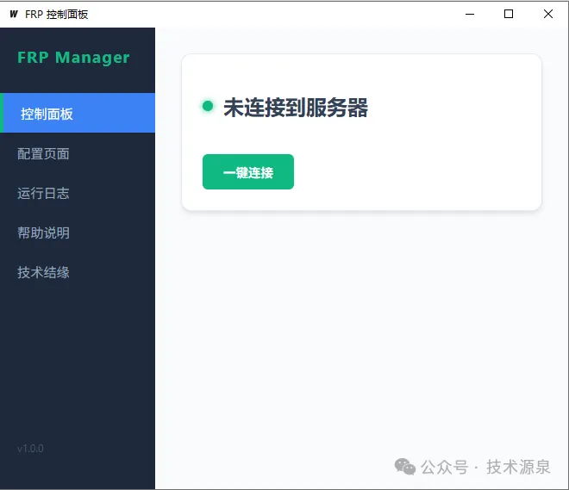Click the FRP Manager logo title
Viewport: 569px width, 490px height.
[73, 58]
